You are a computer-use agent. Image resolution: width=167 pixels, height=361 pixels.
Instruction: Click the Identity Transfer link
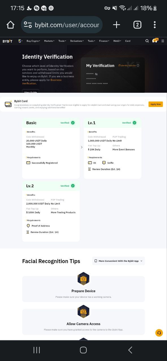(129, 65)
